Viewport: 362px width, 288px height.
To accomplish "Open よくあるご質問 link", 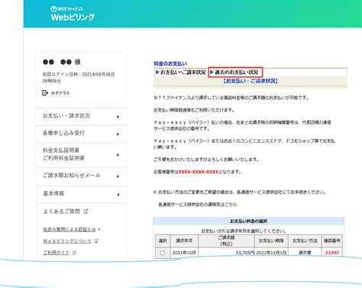I will click(61, 212).
